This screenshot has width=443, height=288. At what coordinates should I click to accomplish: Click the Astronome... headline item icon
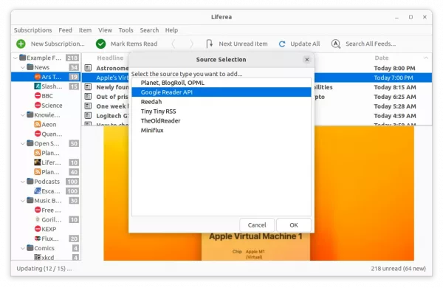tap(88, 68)
